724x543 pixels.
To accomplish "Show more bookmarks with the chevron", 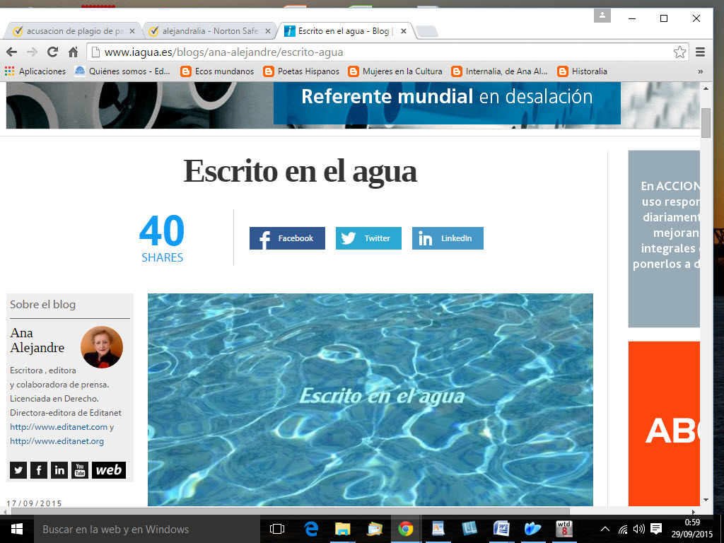I will (700, 71).
